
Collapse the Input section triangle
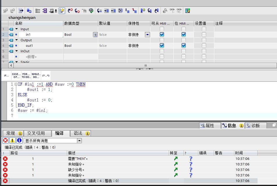coord(17,29)
